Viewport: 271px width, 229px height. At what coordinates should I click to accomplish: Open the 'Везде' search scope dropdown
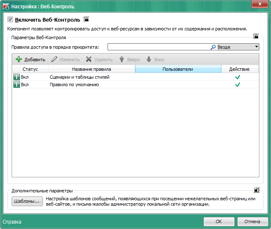coord(238,47)
